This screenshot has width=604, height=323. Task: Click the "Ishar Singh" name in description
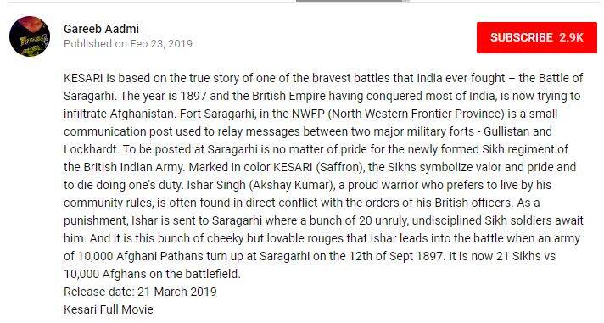pyautogui.click(x=216, y=185)
